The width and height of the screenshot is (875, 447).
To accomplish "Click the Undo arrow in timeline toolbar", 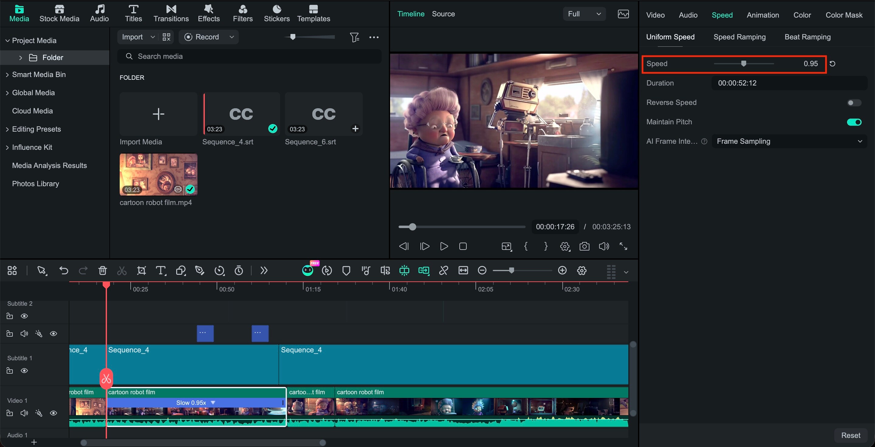I will (63, 270).
